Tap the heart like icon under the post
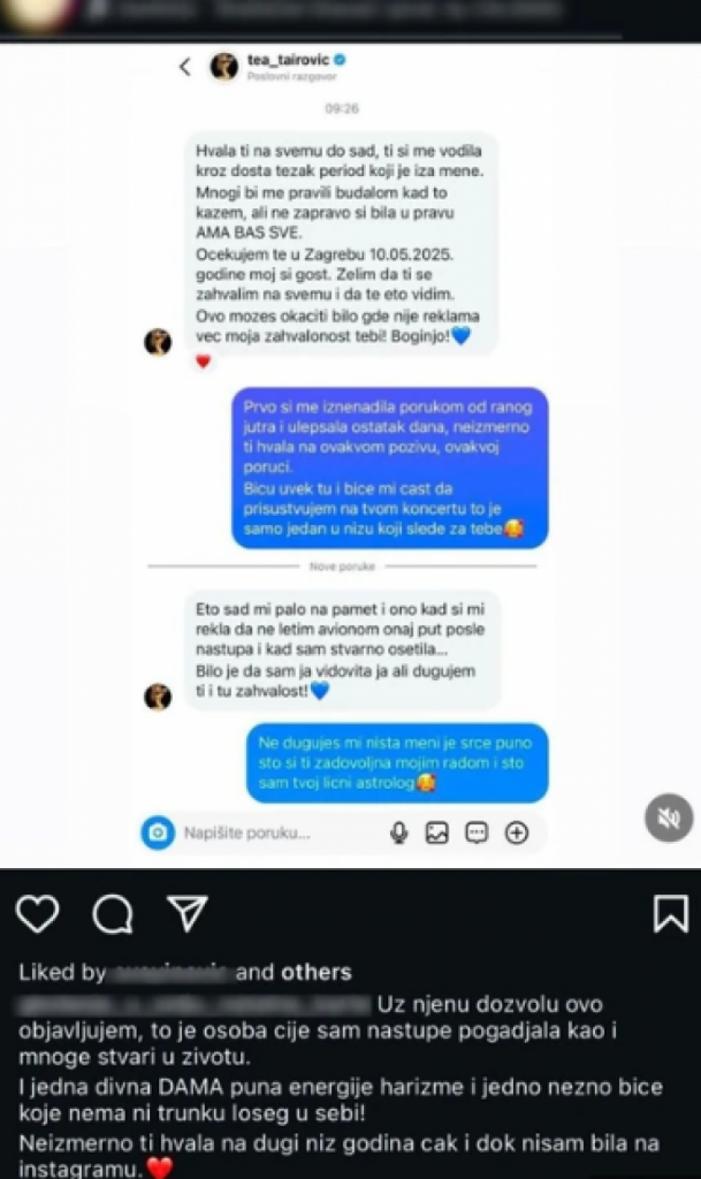This screenshot has width=701, height=1179. (x=37, y=913)
